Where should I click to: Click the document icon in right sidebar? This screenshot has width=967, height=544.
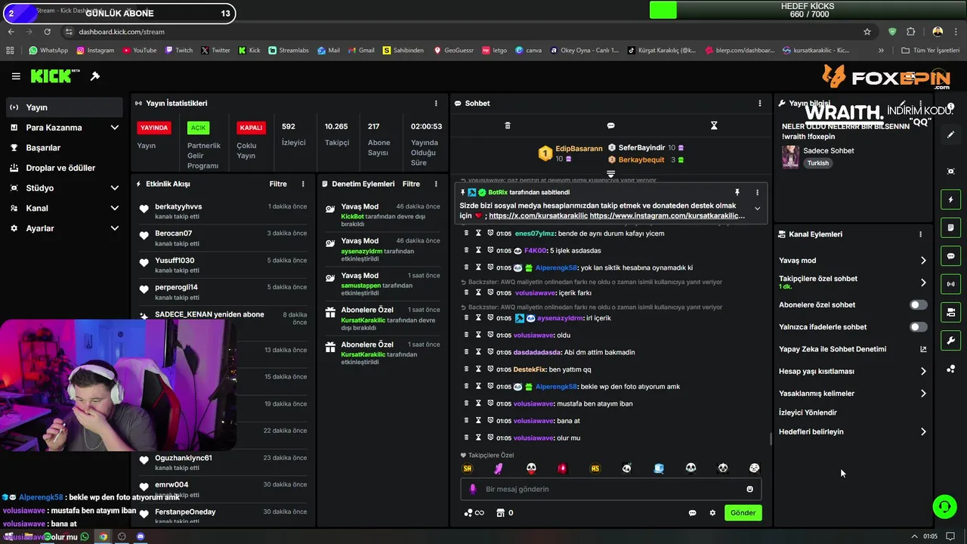click(x=951, y=227)
